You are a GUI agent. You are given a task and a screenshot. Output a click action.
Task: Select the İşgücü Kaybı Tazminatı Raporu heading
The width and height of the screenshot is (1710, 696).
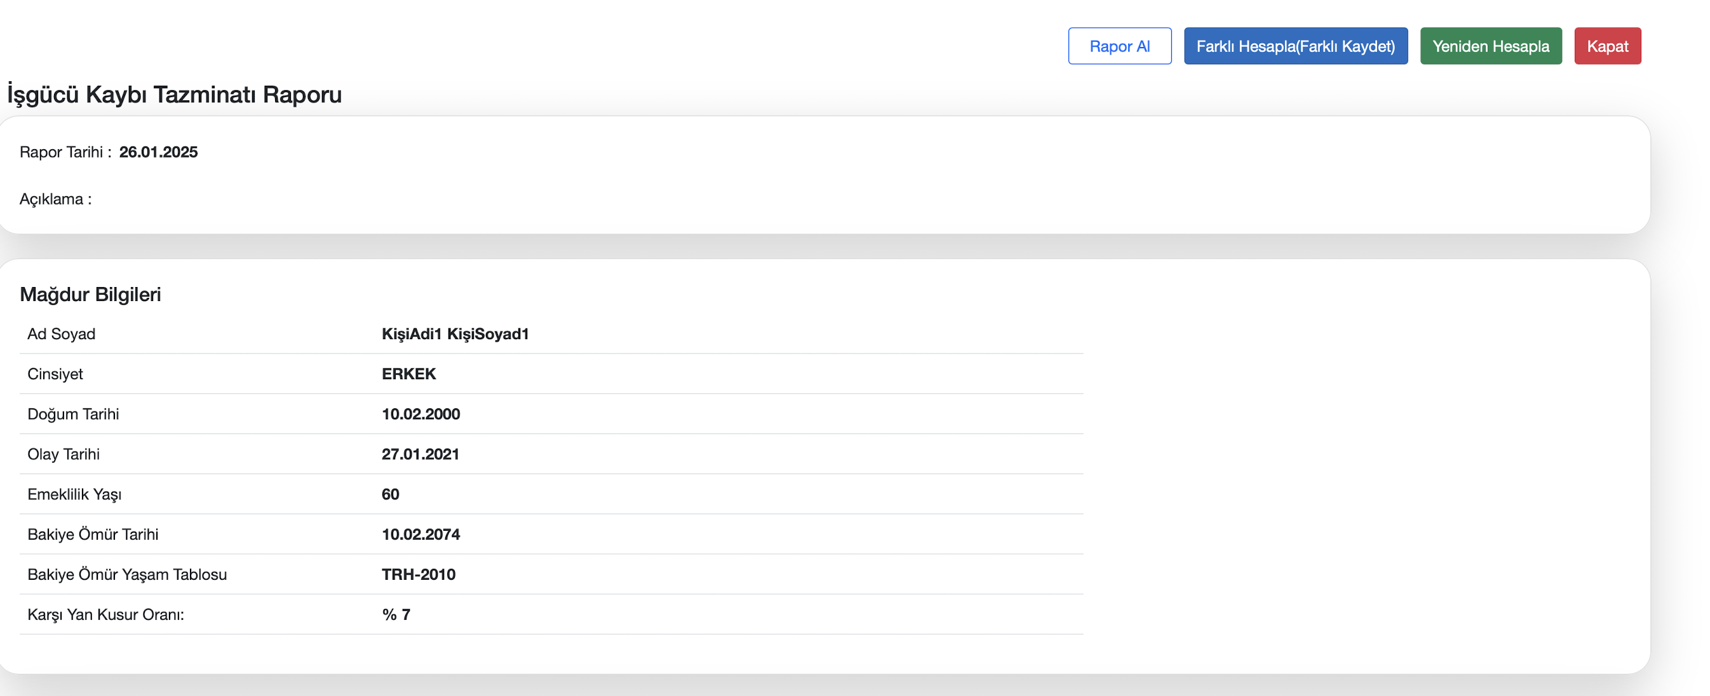[174, 94]
